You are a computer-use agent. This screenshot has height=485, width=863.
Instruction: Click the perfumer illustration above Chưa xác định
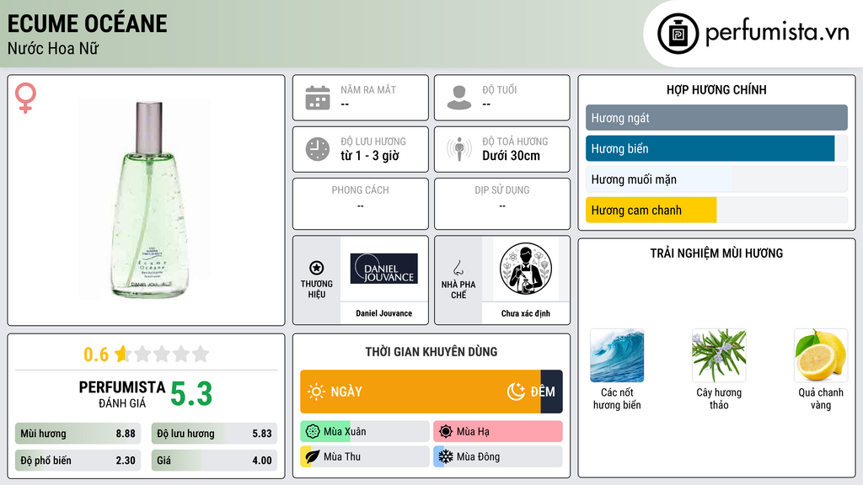point(526,269)
